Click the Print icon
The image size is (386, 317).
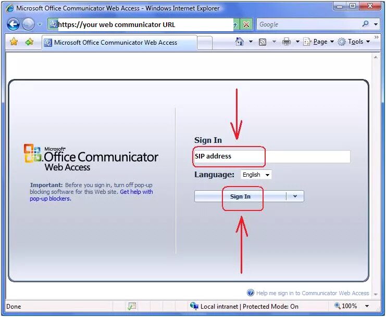(286, 42)
